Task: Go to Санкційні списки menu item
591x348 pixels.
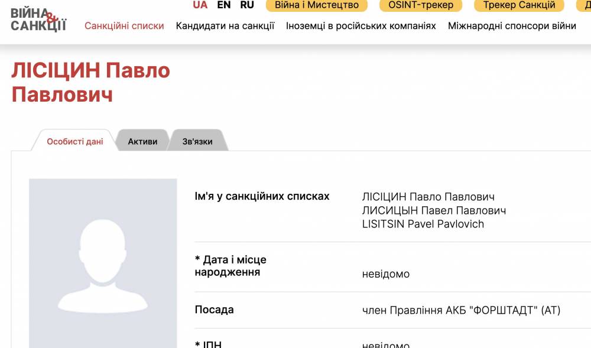Action: [x=124, y=26]
